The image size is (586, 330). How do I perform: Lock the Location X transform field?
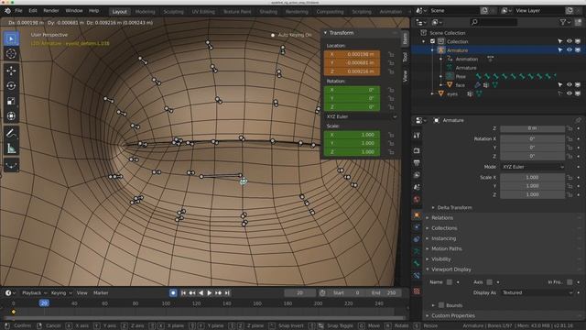[x=391, y=55]
